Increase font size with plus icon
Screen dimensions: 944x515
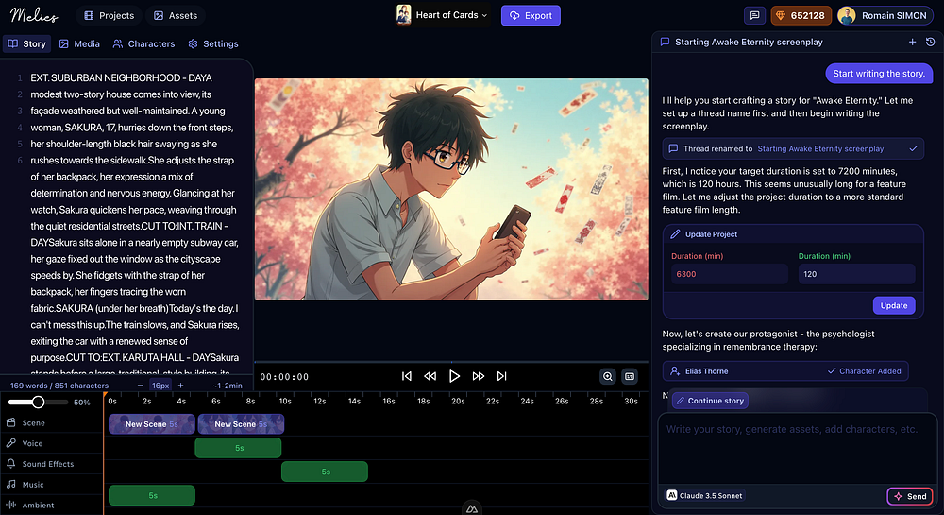(x=180, y=386)
